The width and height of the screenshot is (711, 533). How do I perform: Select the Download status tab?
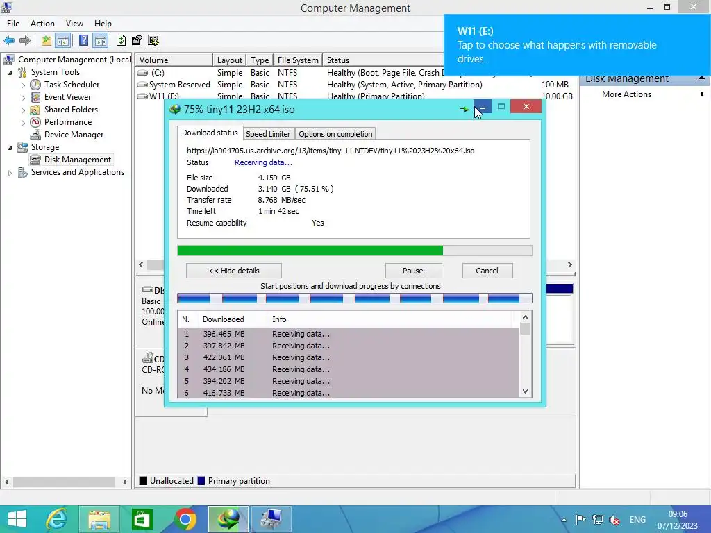pos(210,133)
